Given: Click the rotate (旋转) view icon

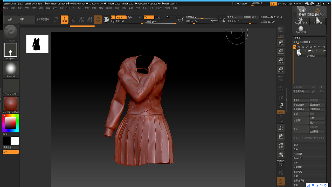Looking at the screenshot, I should (x=281, y=154).
